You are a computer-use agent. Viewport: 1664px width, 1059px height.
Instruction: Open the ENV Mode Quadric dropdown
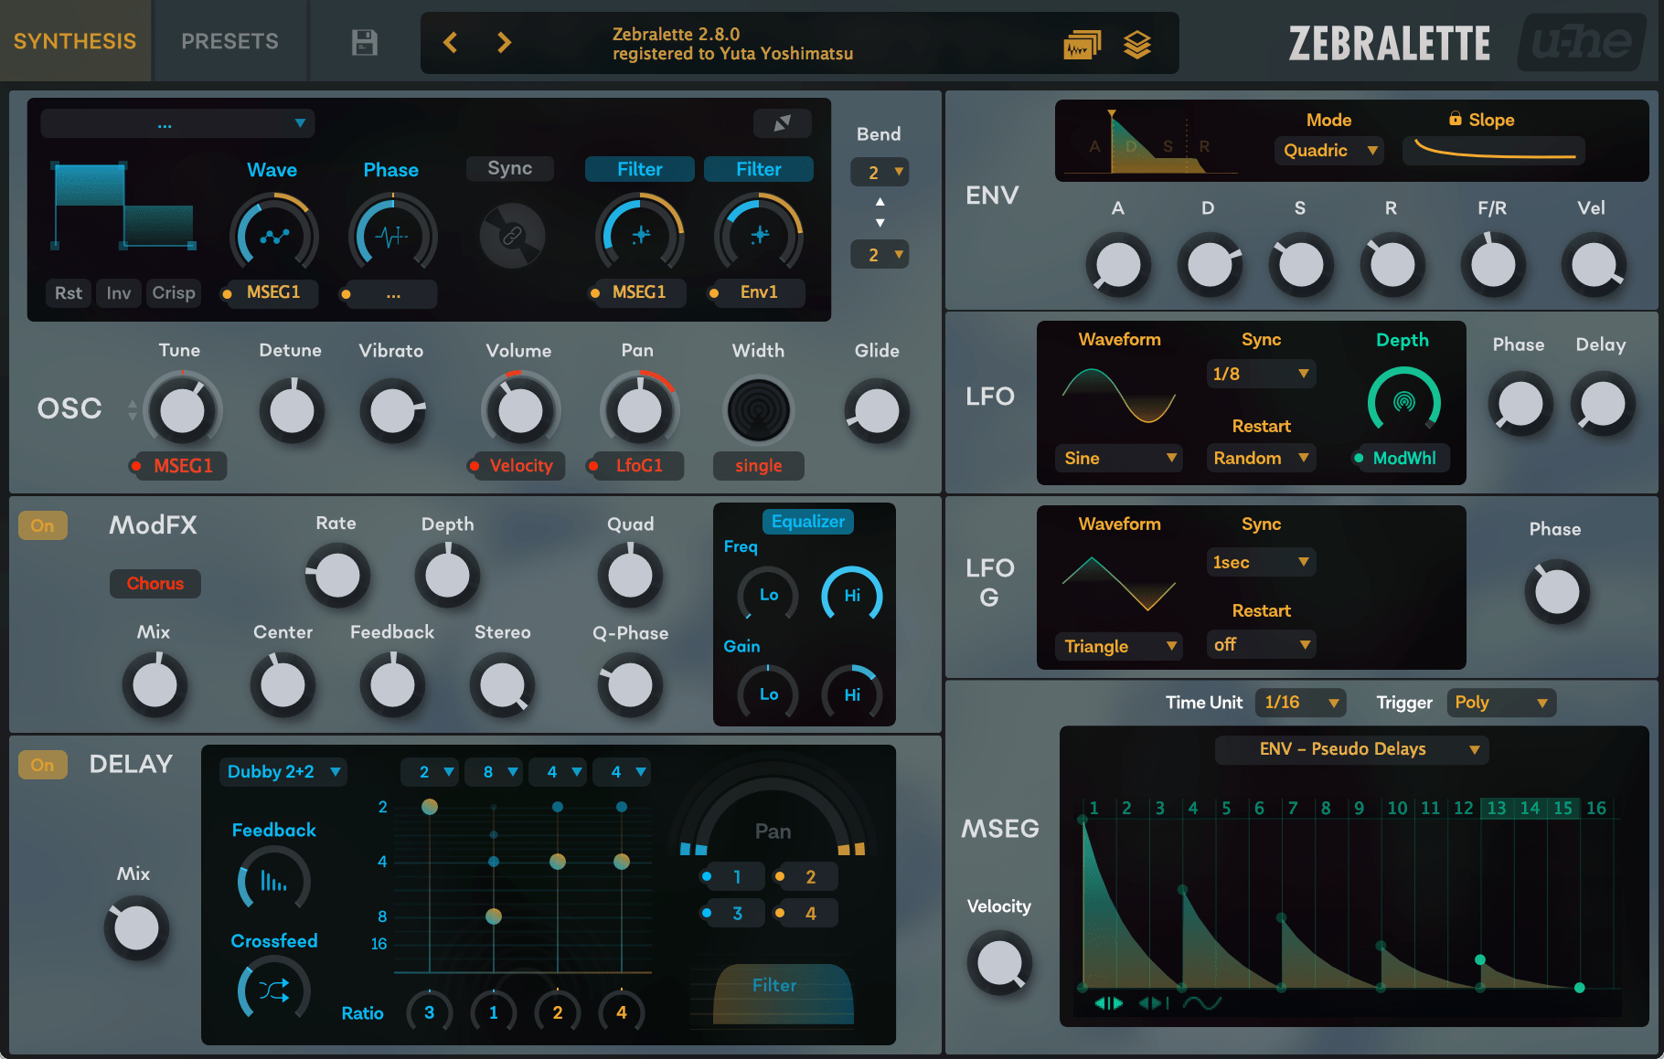1328,150
